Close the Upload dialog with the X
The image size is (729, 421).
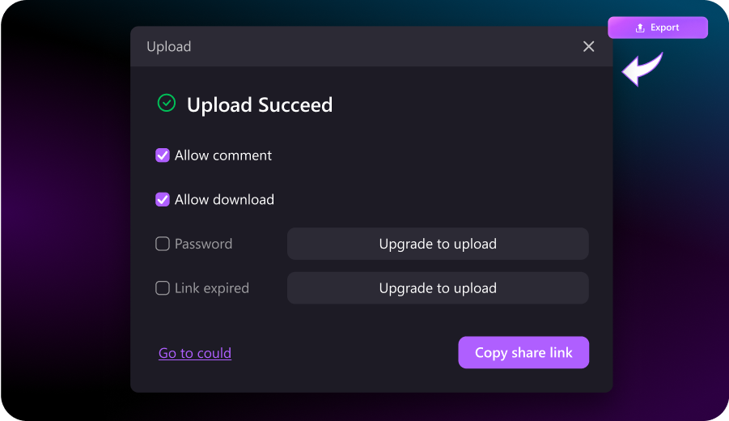pyautogui.click(x=588, y=47)
